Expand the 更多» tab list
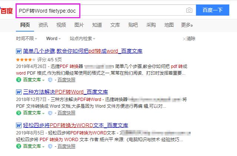This screenshot has width=237, height=156. coord(187,25)
